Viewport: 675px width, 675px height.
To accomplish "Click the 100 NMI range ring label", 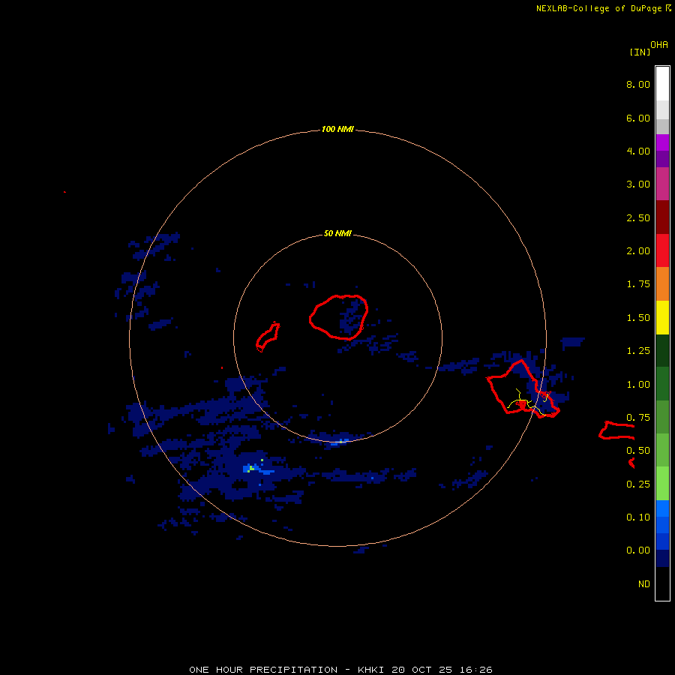I will tap(337, 129).
